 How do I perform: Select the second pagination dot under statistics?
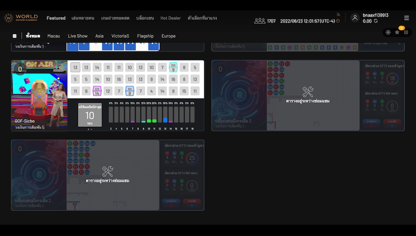click(92, 129)
